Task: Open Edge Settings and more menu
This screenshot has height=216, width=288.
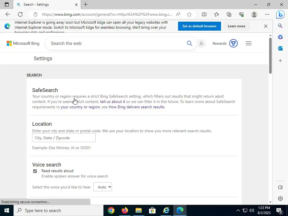Action: (x=267, y=14)
